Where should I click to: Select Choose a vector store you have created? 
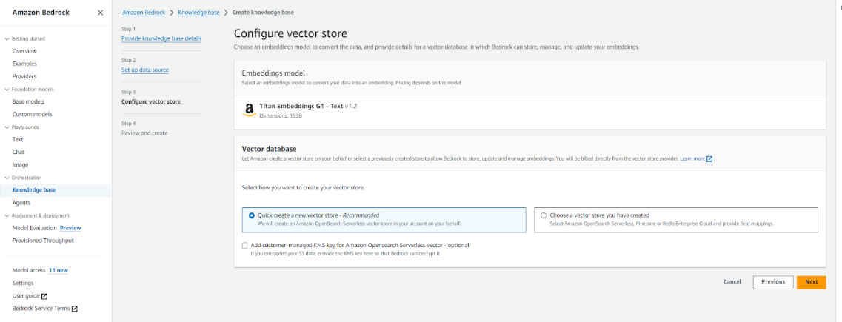pyautogui.click(x=544, y=215)
